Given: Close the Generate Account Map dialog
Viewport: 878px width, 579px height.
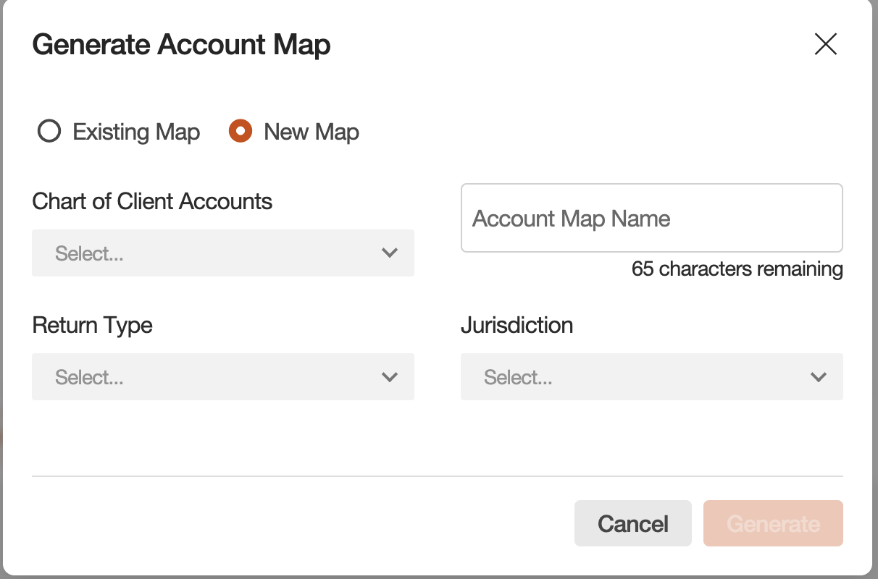Looking at the screenshot, I should pyautogui.click(x=825, y=44).
